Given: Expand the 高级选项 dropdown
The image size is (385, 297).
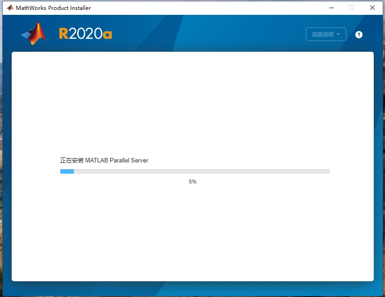Looking at the screenshot, I should click(x=326, y=34).
